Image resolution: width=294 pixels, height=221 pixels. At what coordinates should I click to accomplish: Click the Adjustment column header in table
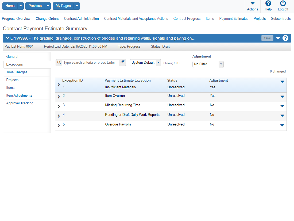tap(219, 80)
